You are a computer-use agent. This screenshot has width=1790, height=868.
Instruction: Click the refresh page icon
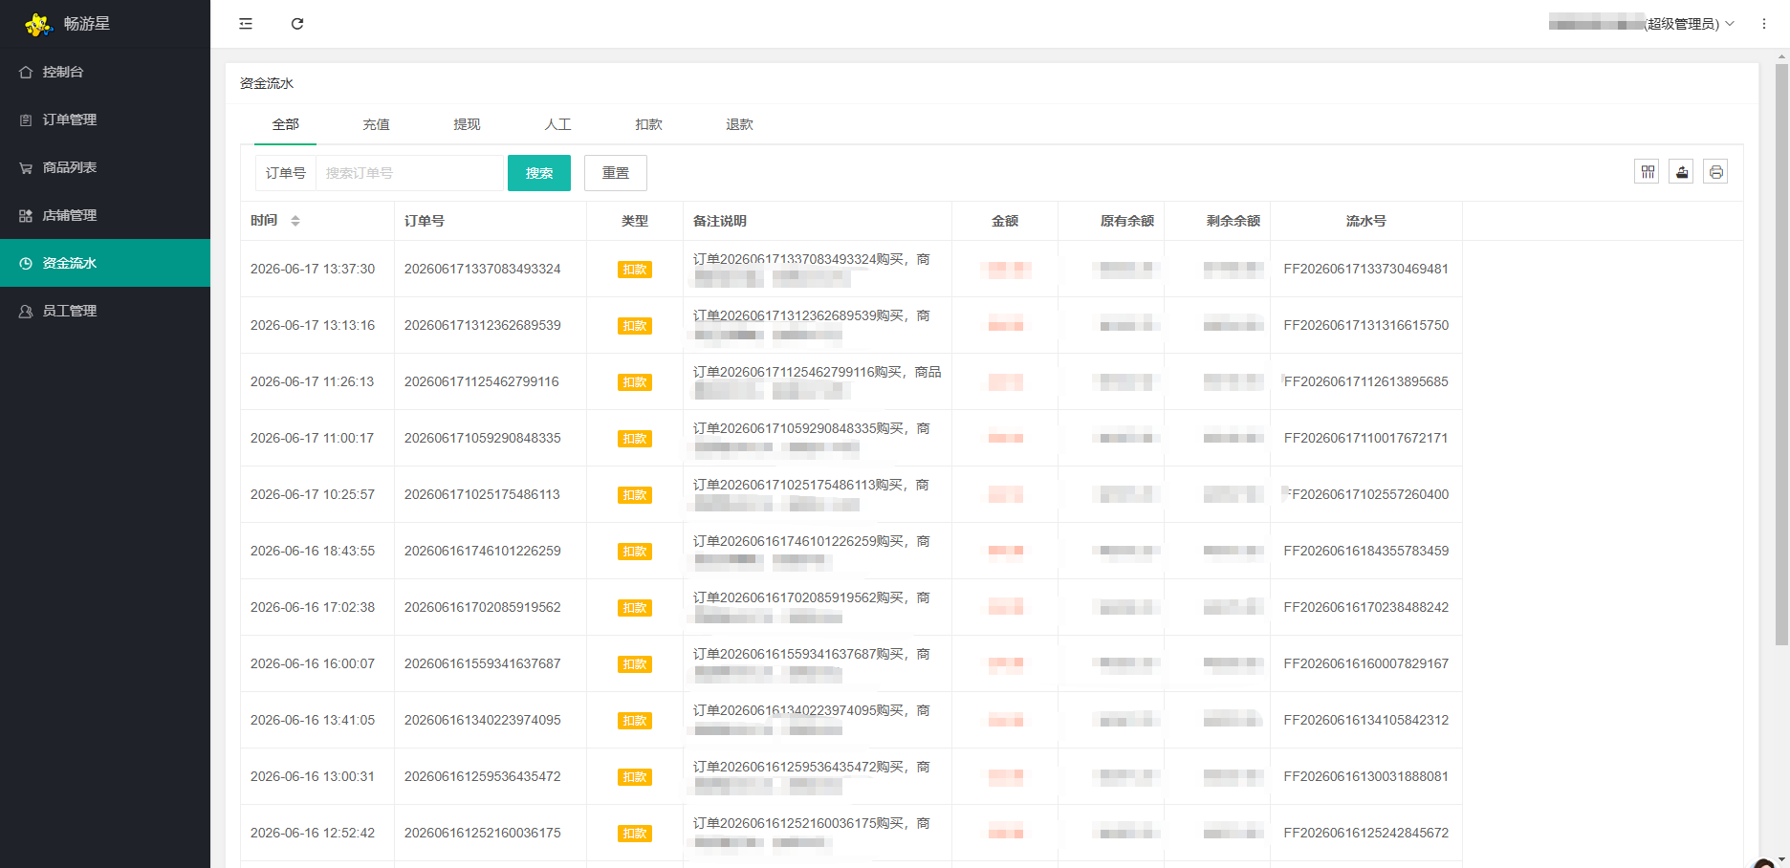pos(297,24)
